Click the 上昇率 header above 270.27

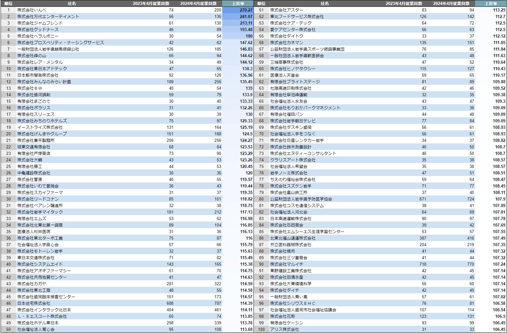click(238, 3)
